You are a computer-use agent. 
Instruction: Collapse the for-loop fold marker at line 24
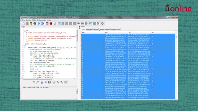24,72
